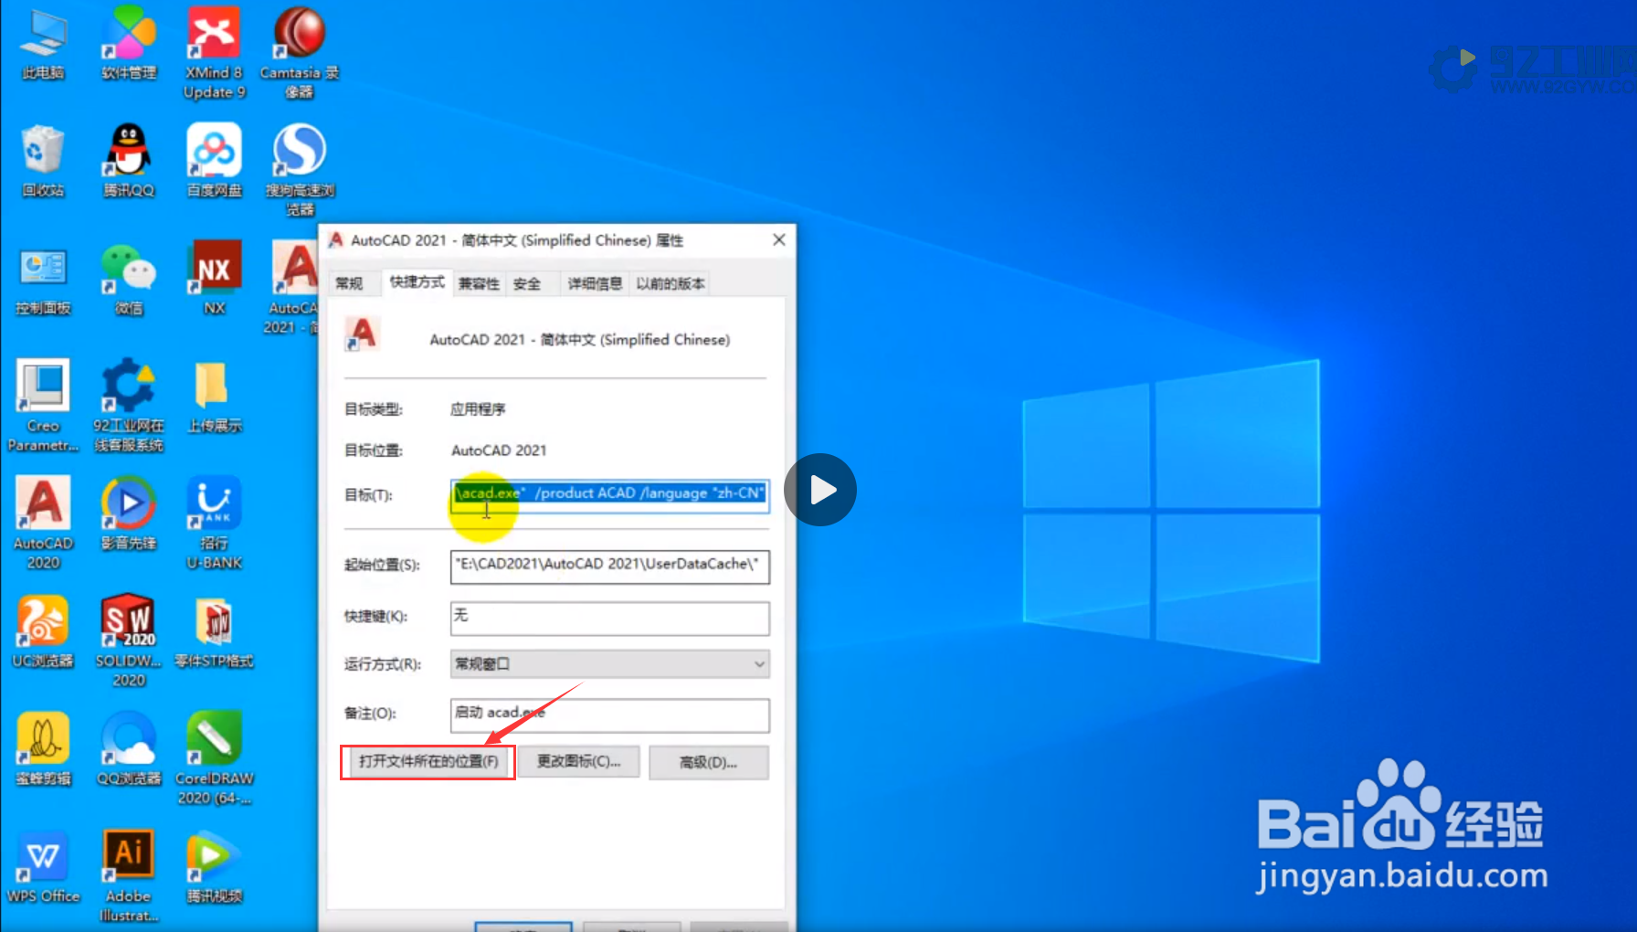Close the AutoCAD 2021 properties dialog

tap(778, 239)
